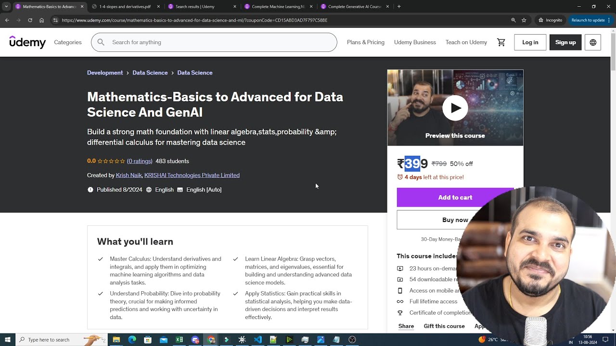616x346 pixels.
Task: Click the browser home icon
Action: coord(42,20)
